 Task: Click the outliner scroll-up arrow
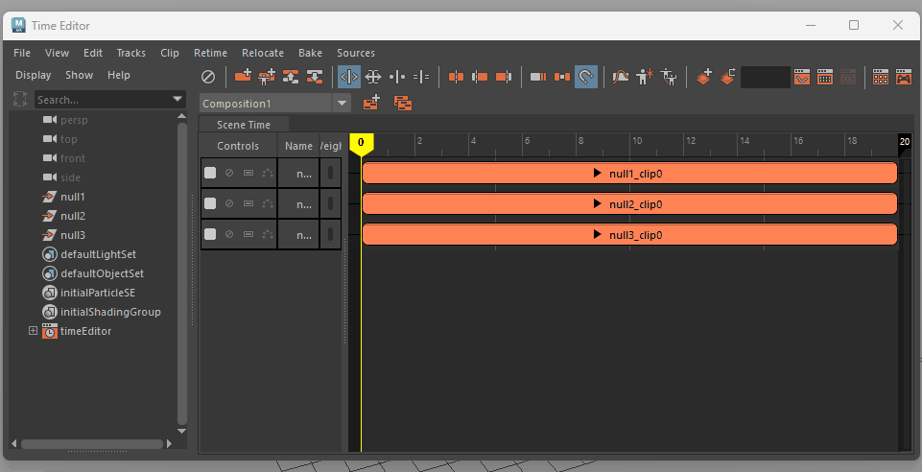tap(181, 116)
